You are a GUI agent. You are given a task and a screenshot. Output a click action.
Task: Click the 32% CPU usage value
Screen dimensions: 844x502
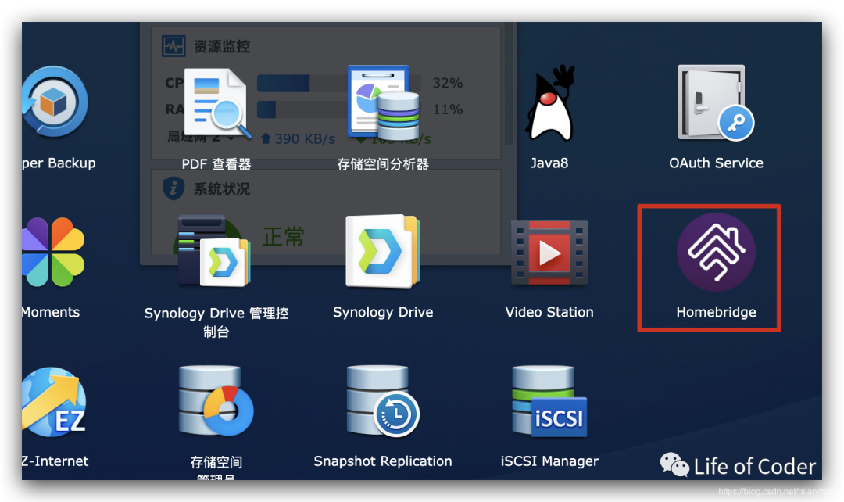[447, 83]
